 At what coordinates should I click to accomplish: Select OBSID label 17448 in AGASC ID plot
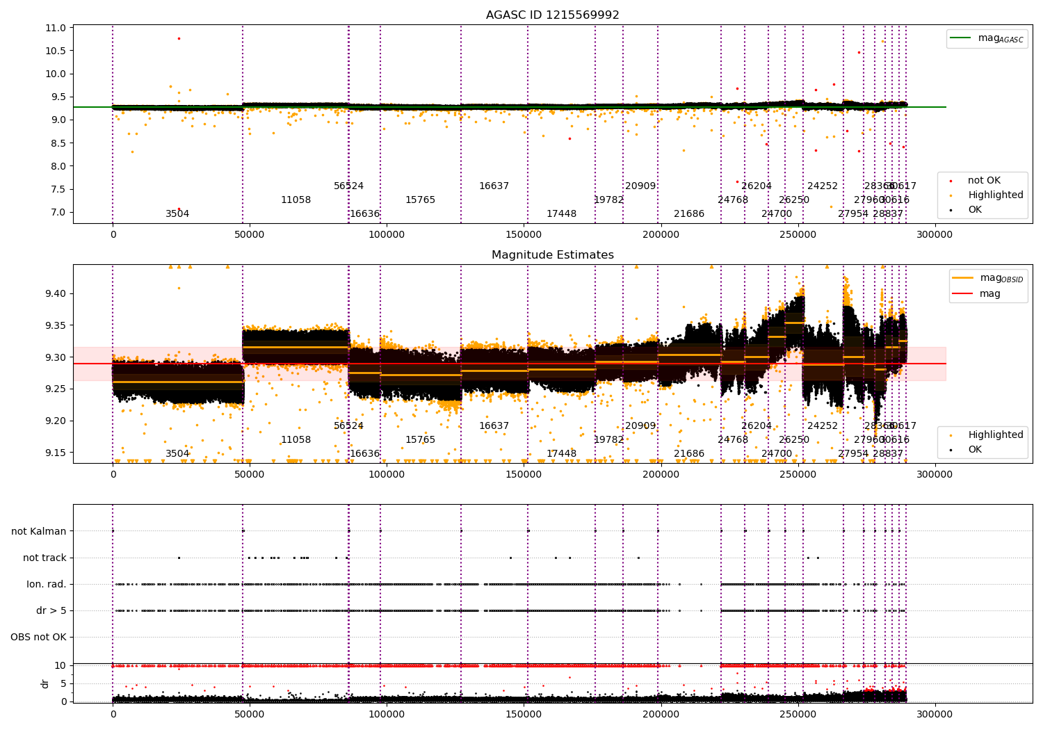pyautogui.click(x=561, y=214)
